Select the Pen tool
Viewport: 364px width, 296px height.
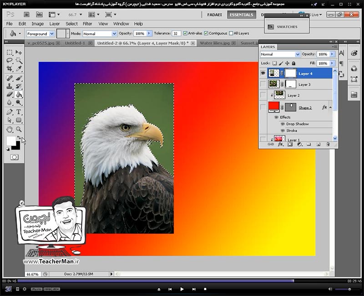tap(10, 112)
